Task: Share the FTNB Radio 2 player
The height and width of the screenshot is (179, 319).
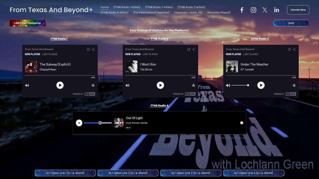Action: point(194,49)
